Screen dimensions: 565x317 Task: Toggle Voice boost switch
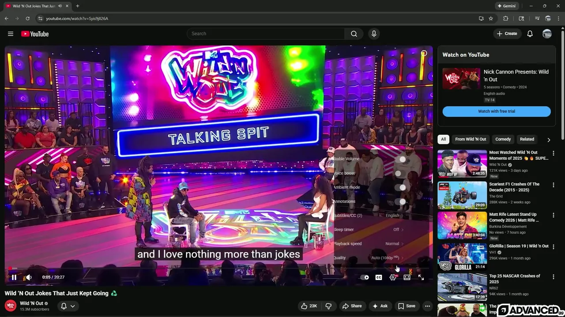(x=400, y=173)
